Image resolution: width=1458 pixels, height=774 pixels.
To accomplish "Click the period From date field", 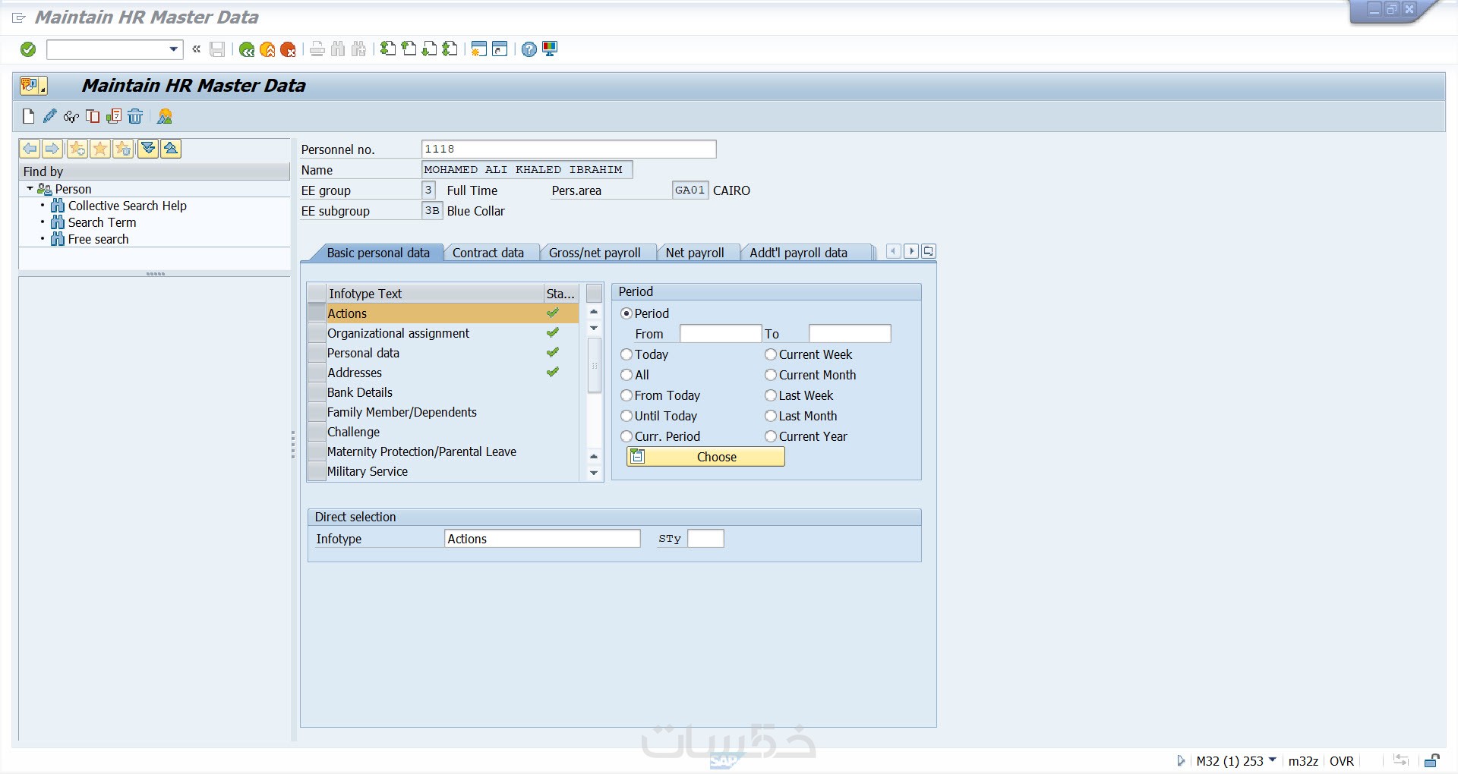I will click(x=720, y=334).
